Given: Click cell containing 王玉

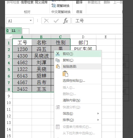Looking at the screenshot, I should tap(41, 89).
